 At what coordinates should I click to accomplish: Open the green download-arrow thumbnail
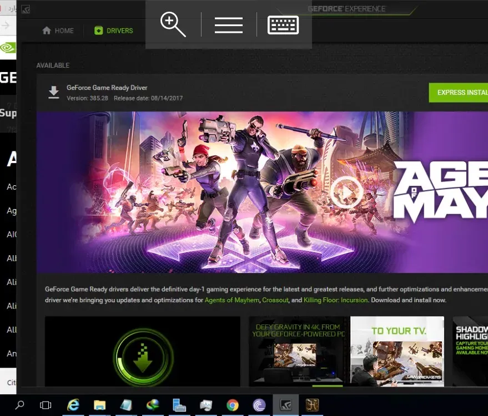143,352
